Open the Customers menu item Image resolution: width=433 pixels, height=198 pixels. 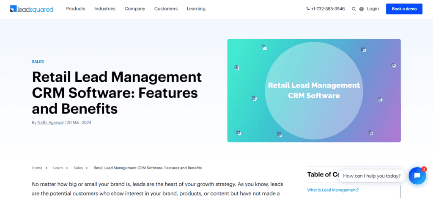[166, 9]
